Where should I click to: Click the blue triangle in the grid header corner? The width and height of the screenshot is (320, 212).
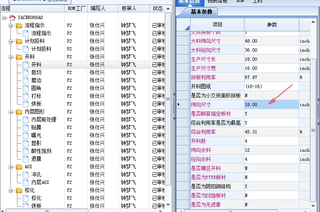187,28
